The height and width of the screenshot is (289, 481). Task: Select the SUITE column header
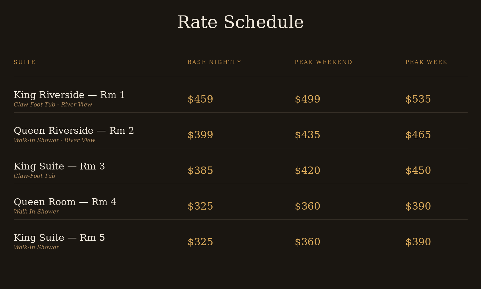25,62
